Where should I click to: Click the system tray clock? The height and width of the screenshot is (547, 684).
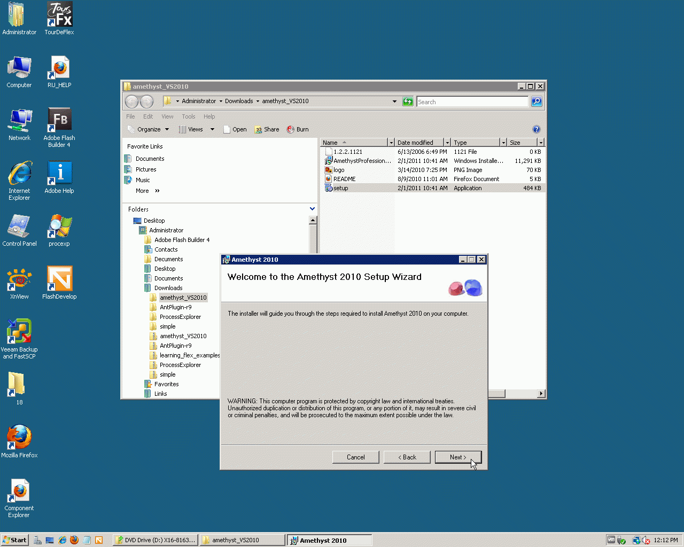(666, 540)
